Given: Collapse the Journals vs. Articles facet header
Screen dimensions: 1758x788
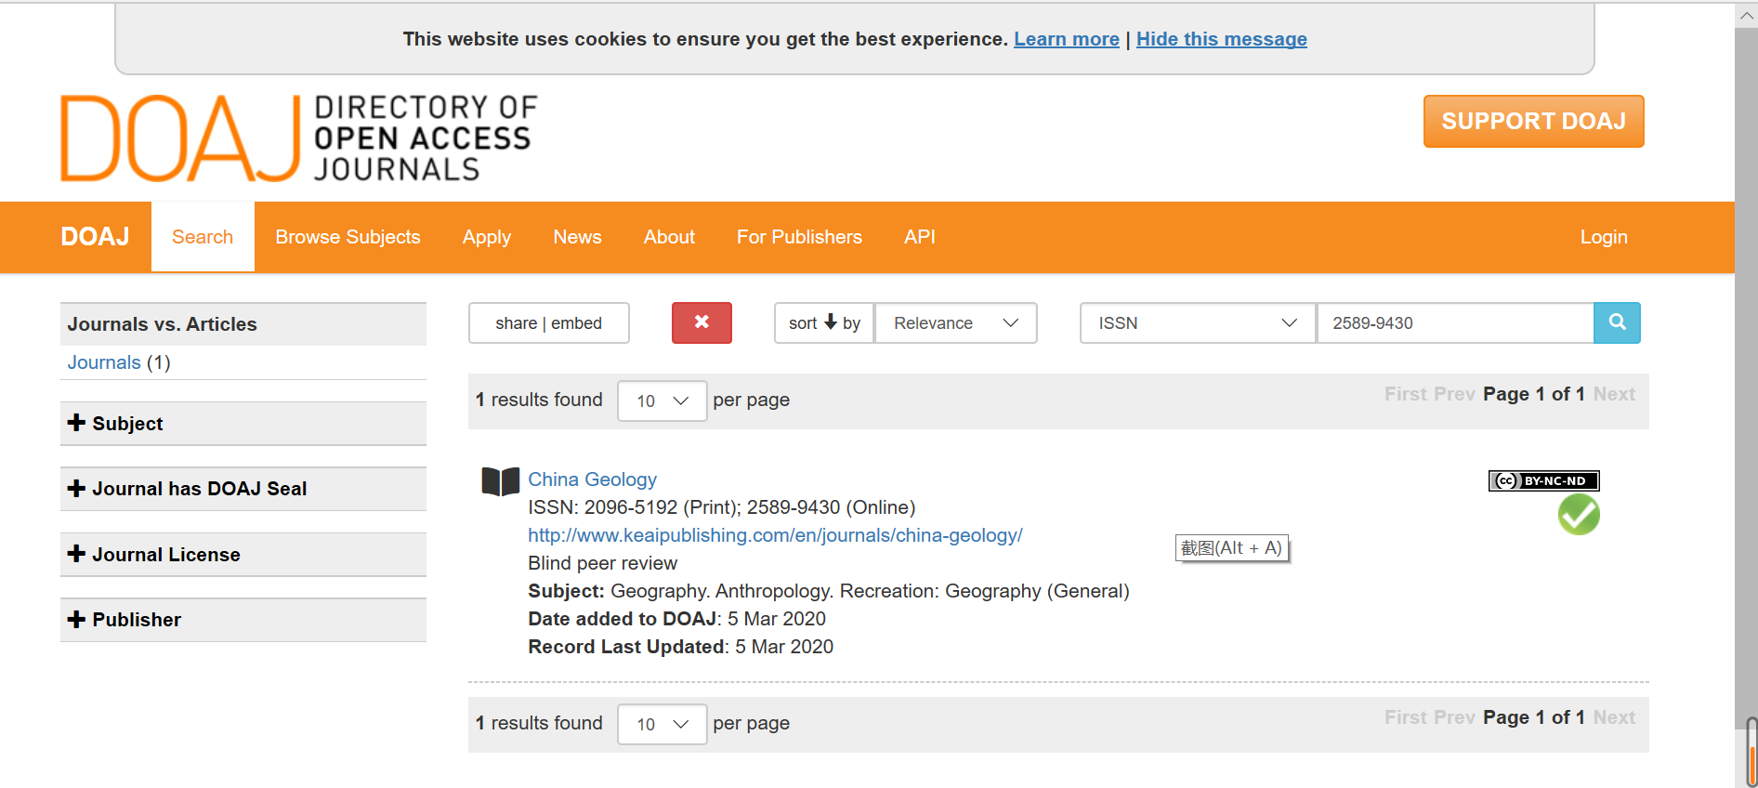Looking at the screenshot, I should pyautogui.click(x=243, y=324).
